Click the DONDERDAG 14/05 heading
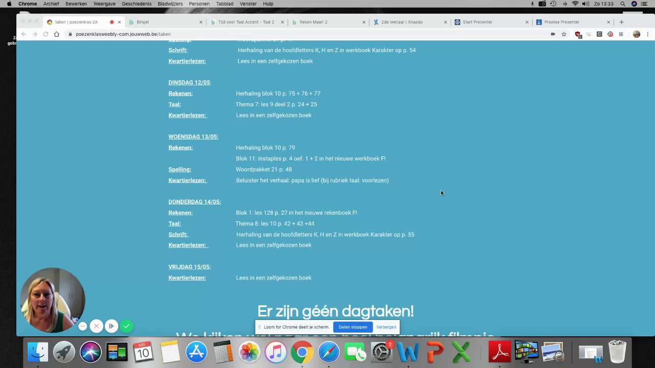This screenshot has width=655, height=368. [x=195, y=202]
